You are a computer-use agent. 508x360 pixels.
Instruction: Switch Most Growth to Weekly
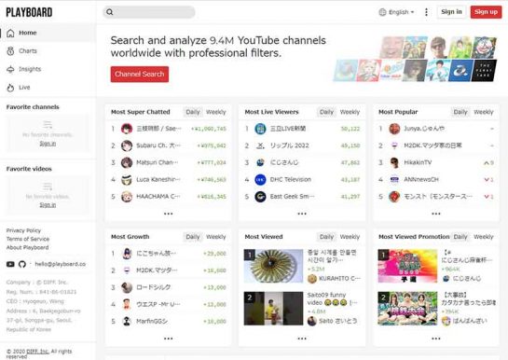pyautogui.click(x=215, y=237)
